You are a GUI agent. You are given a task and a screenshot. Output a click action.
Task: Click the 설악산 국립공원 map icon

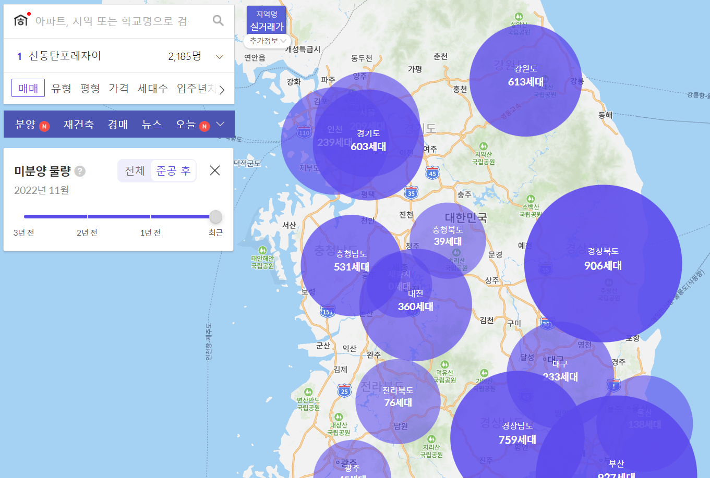(x=519, y=17)
